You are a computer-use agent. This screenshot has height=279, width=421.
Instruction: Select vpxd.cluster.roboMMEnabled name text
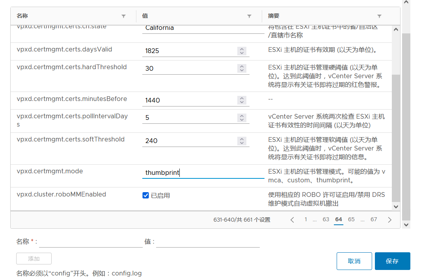(61, 194)
